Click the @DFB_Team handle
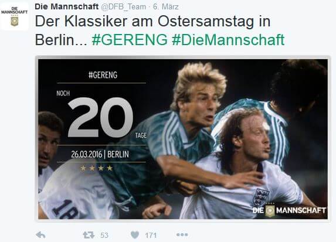Screen dimensions: 336x242 [x=123, y=6]
